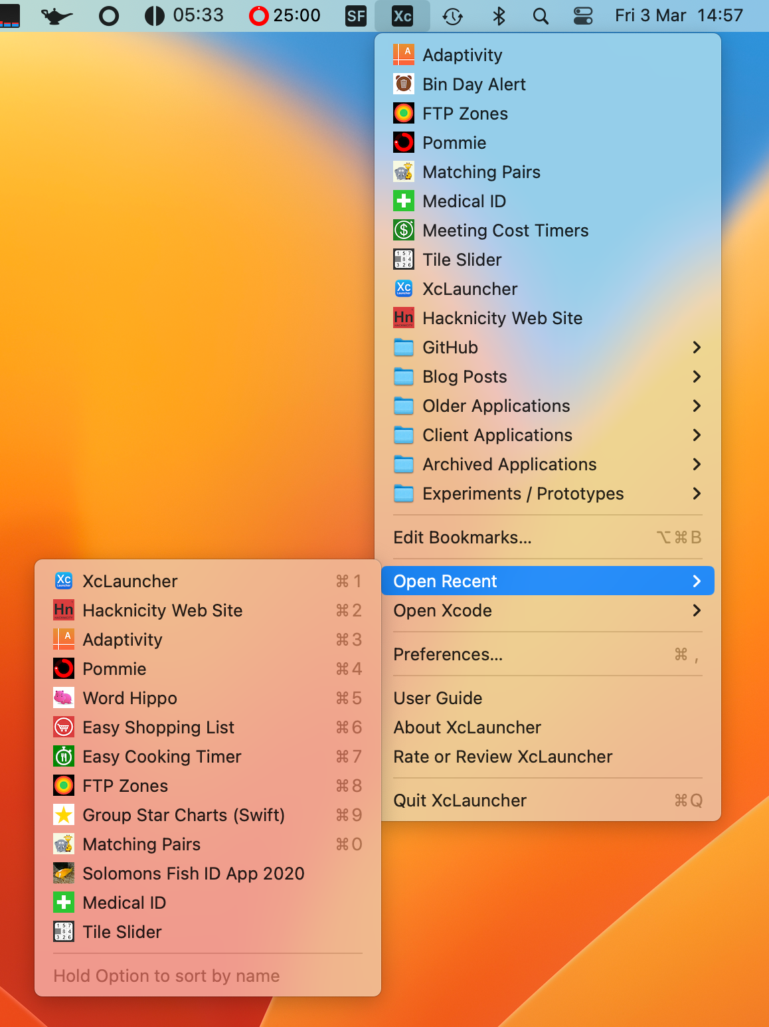Image resolution: width=769 pixels, height=1027 pixels.
Task: Click the Solomons Fish ID app icon
Action: pyautogui.click(x=64, y=874)
